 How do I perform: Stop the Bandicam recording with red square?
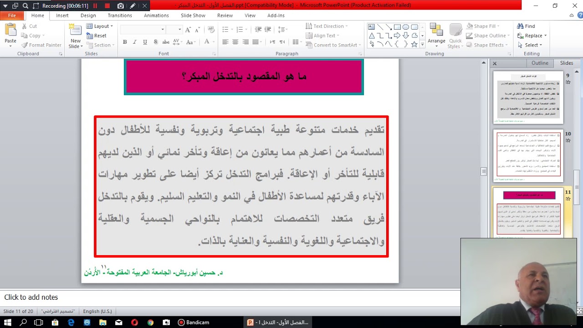(107, 6)
